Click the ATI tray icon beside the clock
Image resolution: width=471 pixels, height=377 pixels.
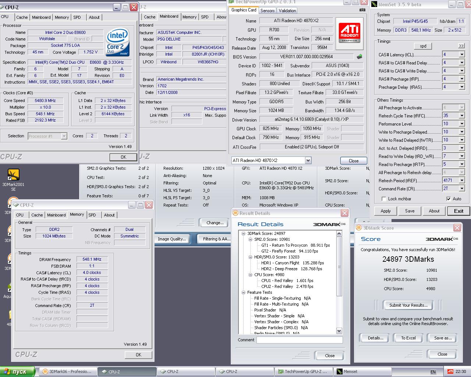pyautogui.click(x=450, y=371)
